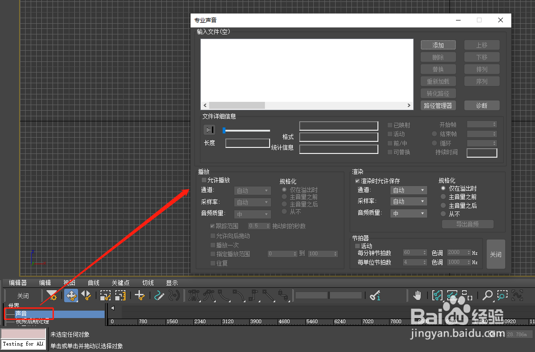Select the 世界 root track
535x352 pixels.
coord(13,306)
